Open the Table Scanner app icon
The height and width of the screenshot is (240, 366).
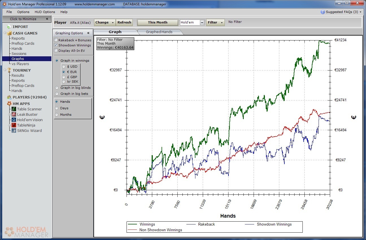pos(14,109)
